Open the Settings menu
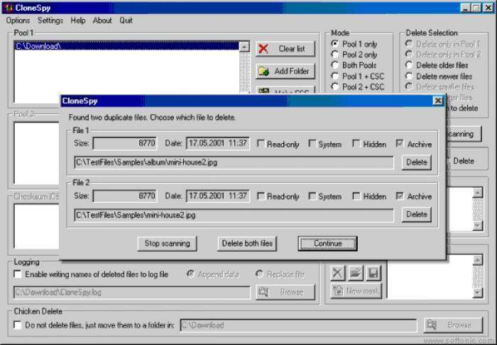The width and height of the screenshot is (497, 345). tap(50, 21)
